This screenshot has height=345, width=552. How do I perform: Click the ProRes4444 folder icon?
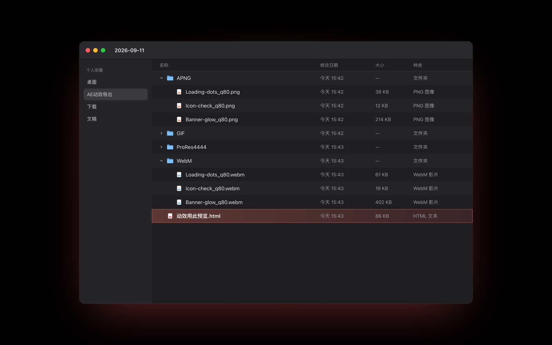170,147
